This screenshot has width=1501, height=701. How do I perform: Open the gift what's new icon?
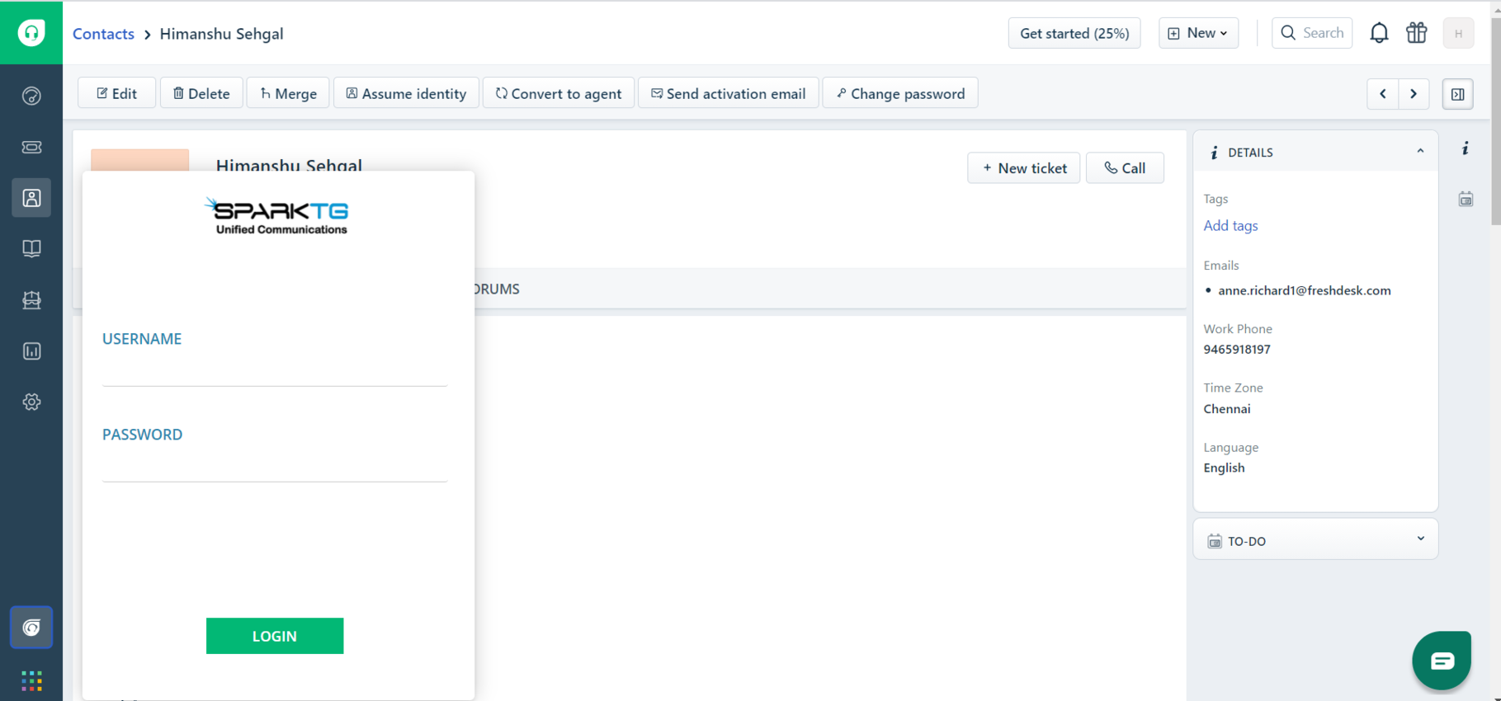pos(1417,33)
